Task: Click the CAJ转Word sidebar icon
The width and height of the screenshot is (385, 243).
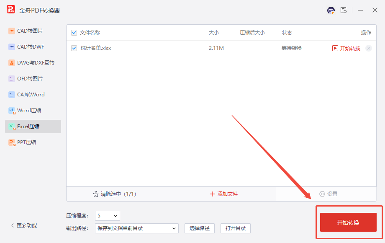Action: (12, 95)
